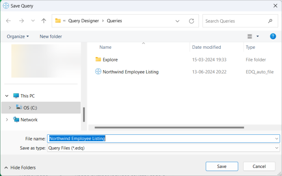
Task: Click the Save Query title bar icon
Action: (6, 6)
